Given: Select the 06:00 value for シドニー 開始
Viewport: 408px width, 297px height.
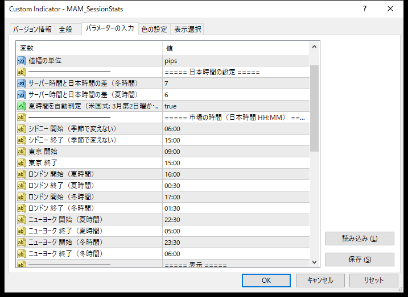Looking at the screenshot, I should [236, 129].
